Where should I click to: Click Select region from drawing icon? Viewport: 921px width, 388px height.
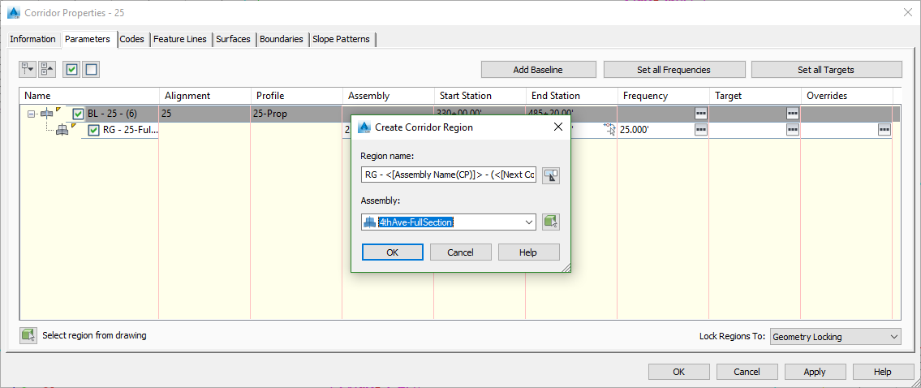click(29, 335)
